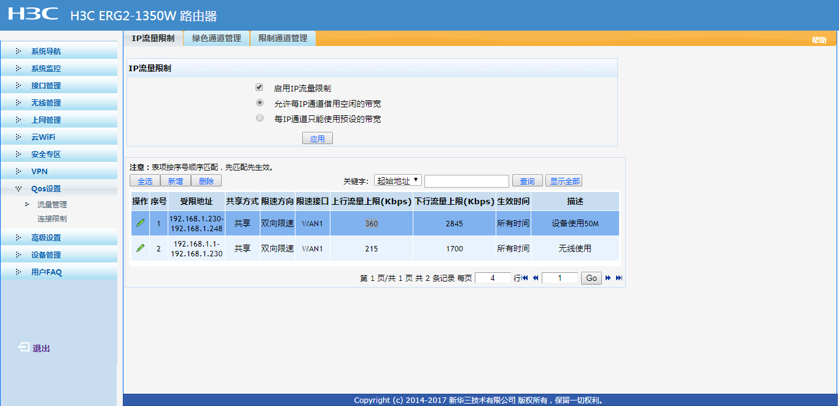839x406 pixels.
Task: Expand the 系统监控 menu
Action: [x=59, y=68]
